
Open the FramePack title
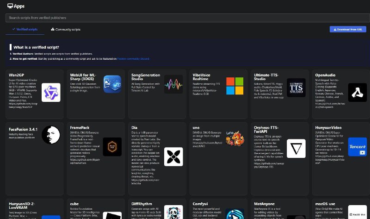tap(80, 128)
